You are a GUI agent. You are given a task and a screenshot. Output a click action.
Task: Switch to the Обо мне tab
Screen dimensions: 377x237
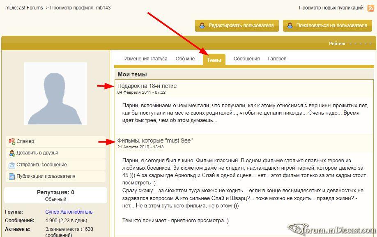coord(185,59)
